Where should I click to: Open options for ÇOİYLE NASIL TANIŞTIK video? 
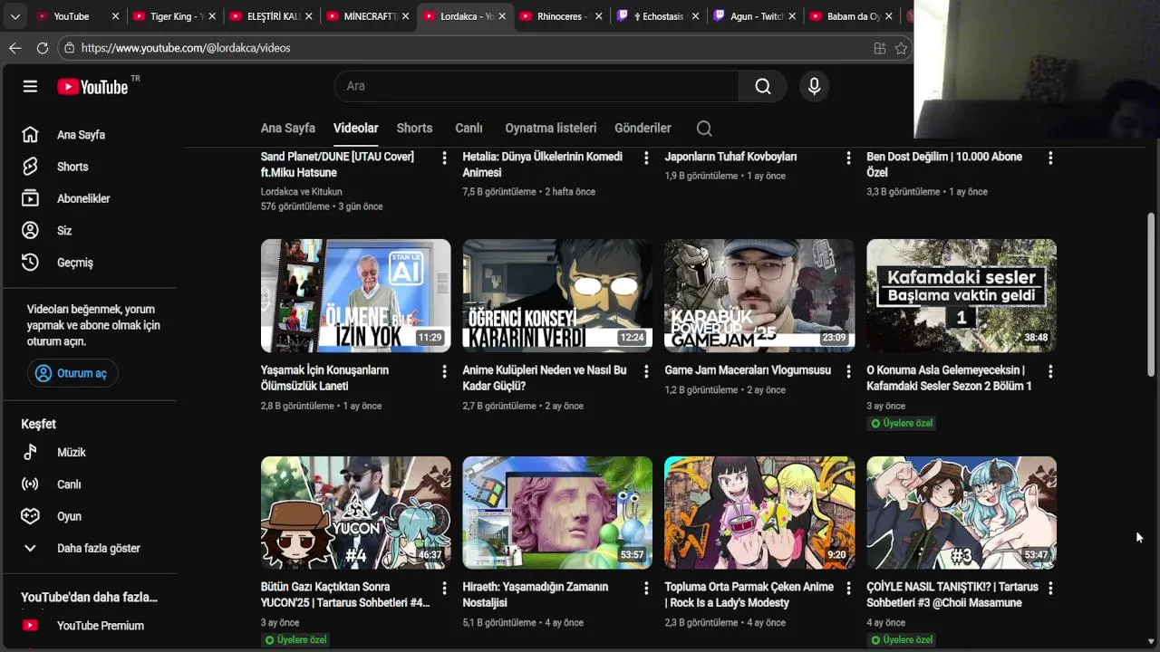tap(1050, 588)
